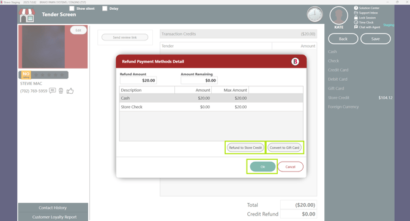Click the Bravo B logo in dialog header

[x=295, y=61]
